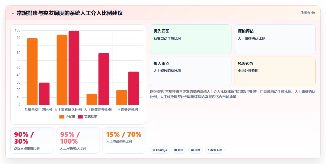
Task: Open the 谨慎评估 card
Action: (275, 39)
